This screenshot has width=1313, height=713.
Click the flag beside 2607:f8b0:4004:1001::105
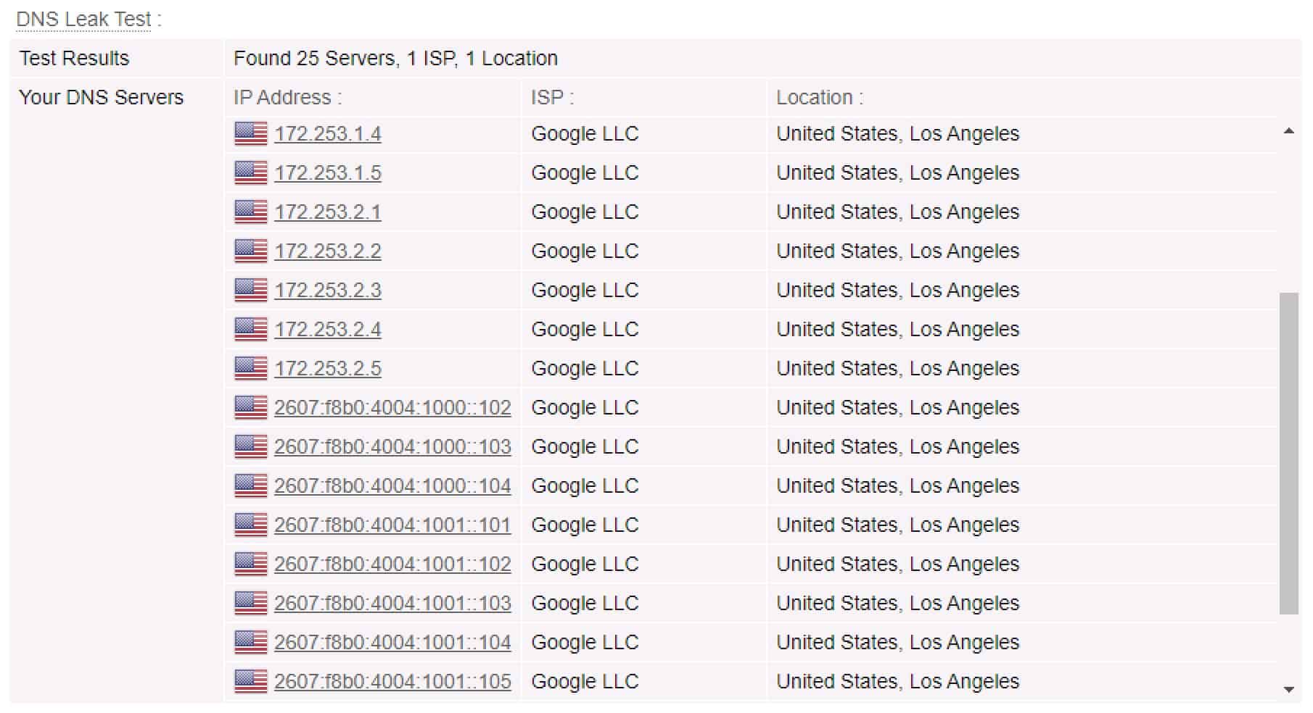pos(251,681)
